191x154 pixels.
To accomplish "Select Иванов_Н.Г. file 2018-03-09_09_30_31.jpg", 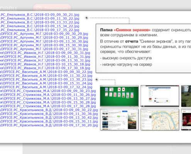I will pyautogui.click(x=45, y=53).
